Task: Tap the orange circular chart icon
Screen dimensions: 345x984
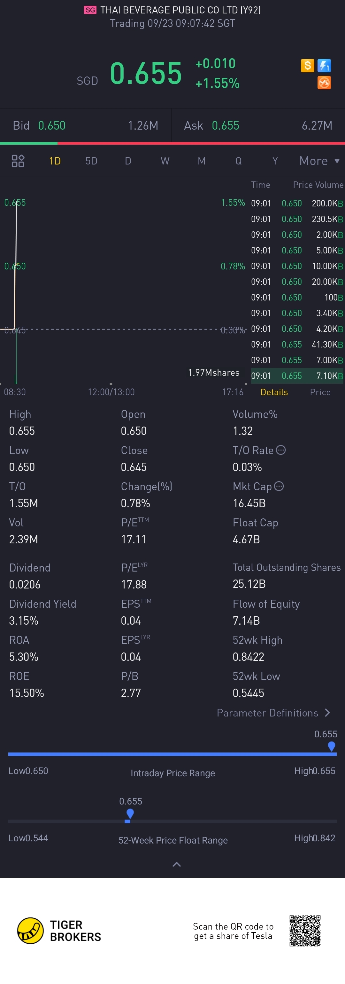Action: [x=324, y=83]
